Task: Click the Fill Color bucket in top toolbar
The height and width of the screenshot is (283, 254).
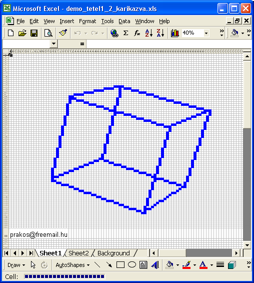Action: coord(234,33)
